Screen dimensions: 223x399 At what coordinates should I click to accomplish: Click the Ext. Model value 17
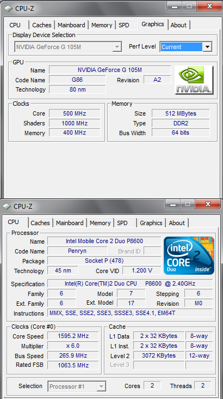(131, 303)
